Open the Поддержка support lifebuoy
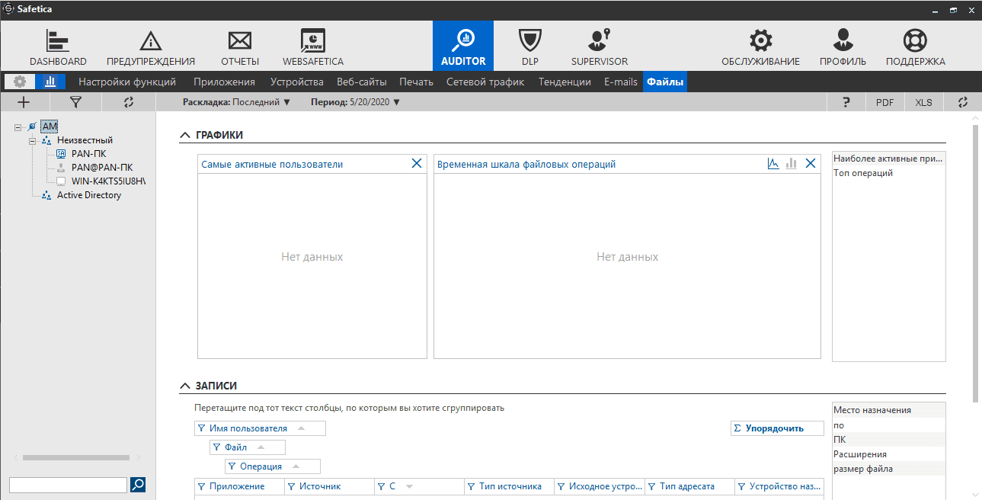This screenshot has height=500, width=982. (915, 47)
